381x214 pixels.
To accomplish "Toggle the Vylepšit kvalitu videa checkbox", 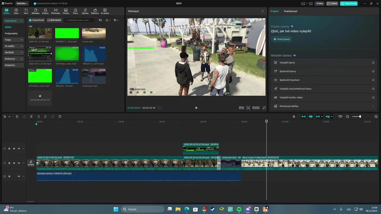I will pos(373,97).
